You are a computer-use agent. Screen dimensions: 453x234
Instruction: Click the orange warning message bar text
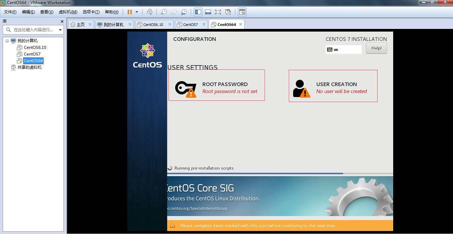pyautogui.click(x=258, y=226)
